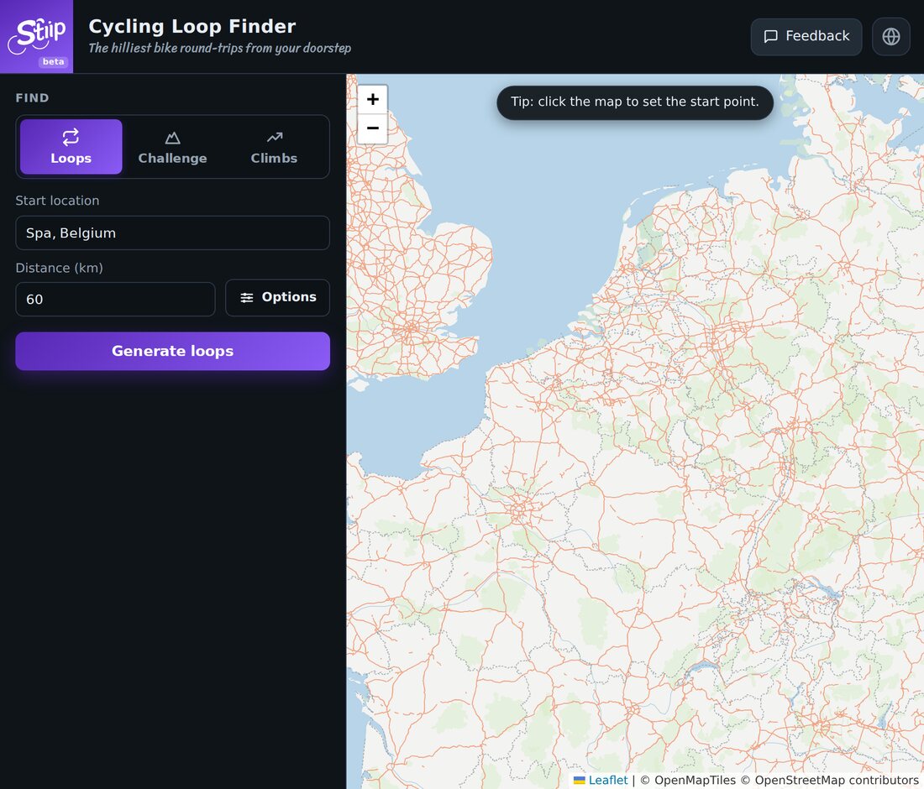Zoom in on the map
The height and width of the screenshot is (789, 924).
(372, 99)
